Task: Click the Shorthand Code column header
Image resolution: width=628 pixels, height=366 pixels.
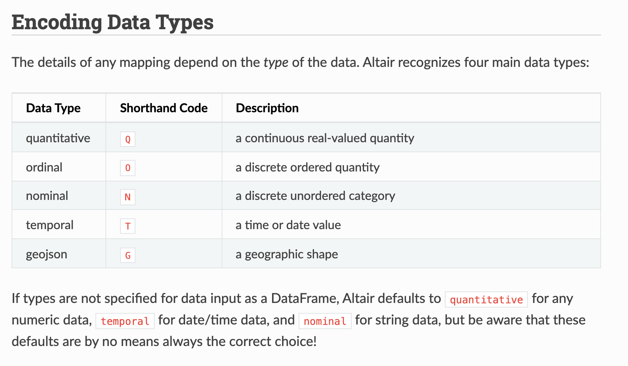Action: point(164,108)
